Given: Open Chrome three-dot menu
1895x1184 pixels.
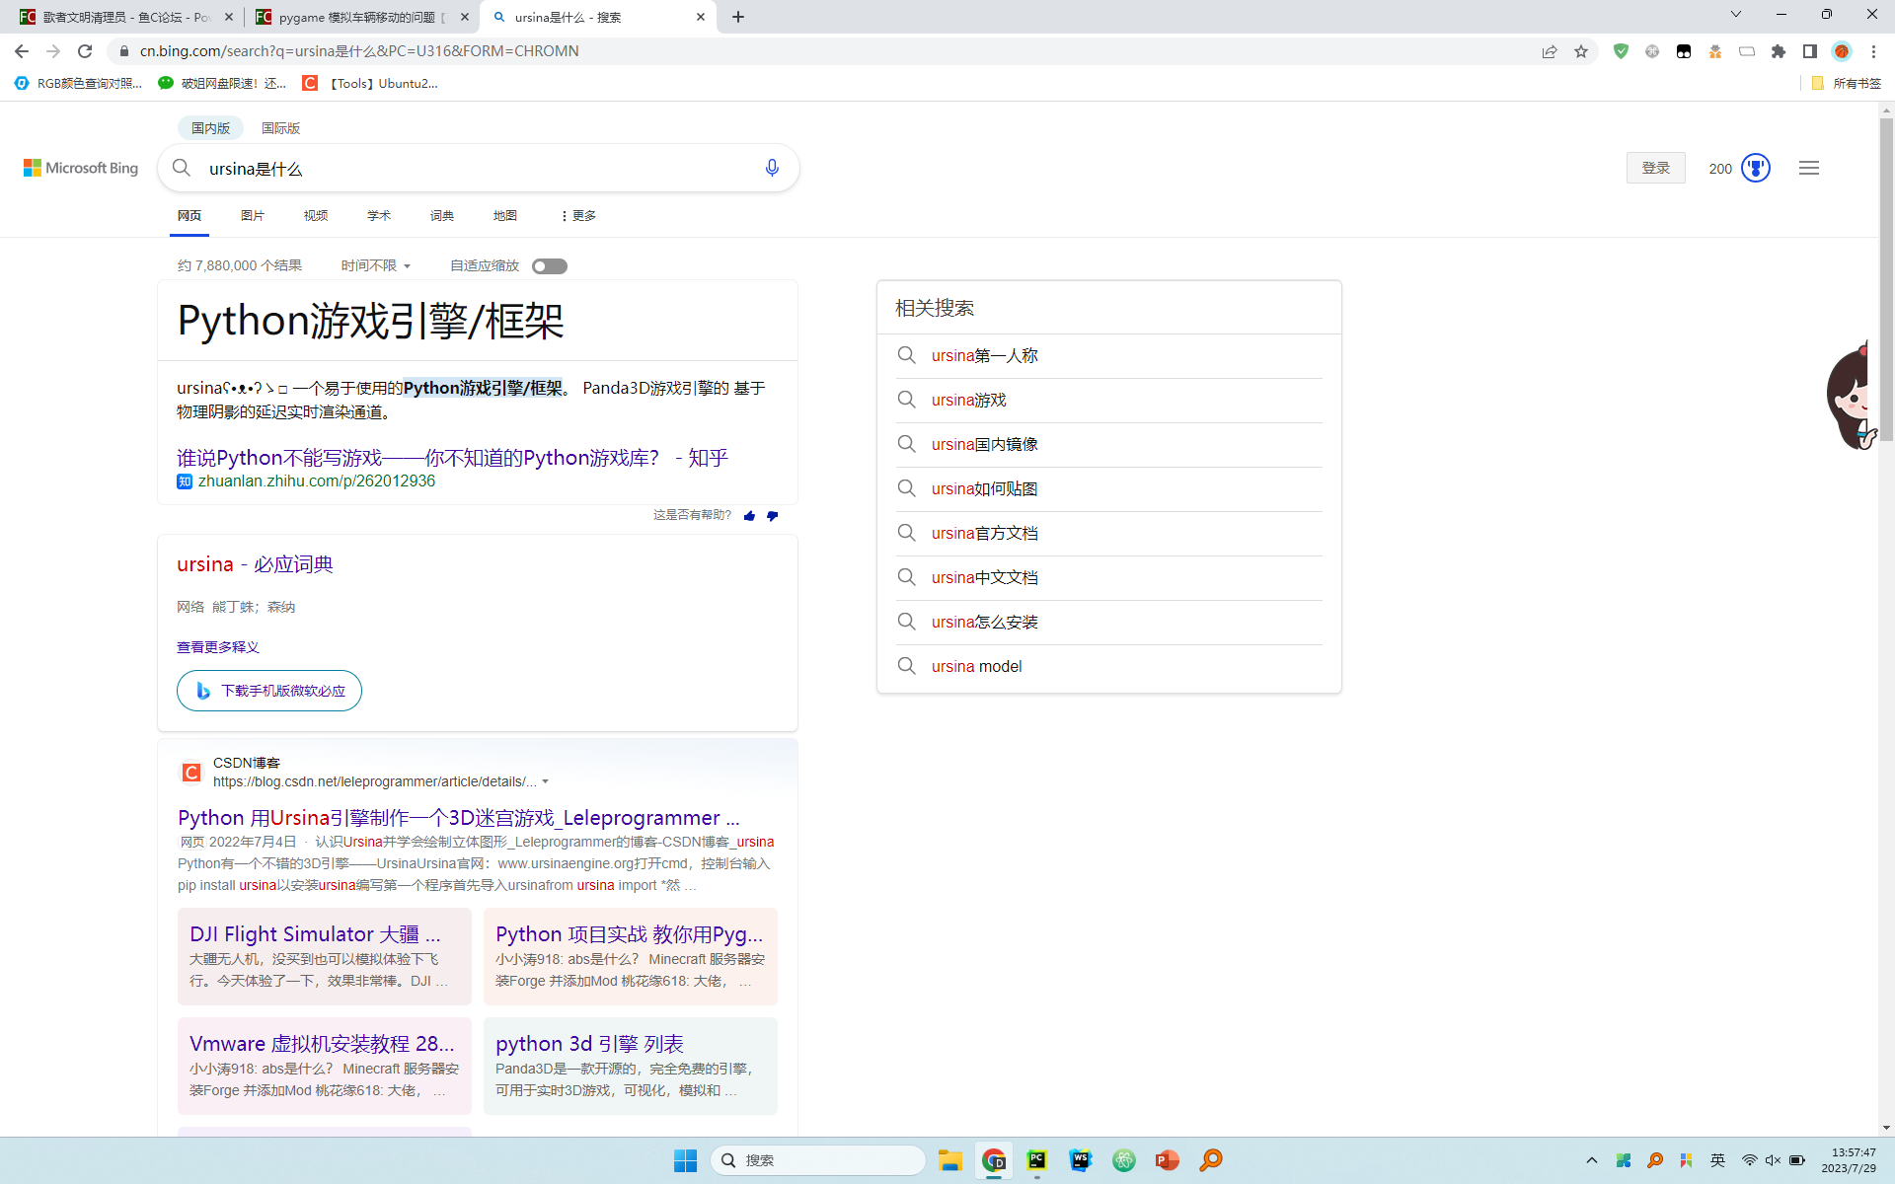Looking at the screenshot, I should (1873, 51).
